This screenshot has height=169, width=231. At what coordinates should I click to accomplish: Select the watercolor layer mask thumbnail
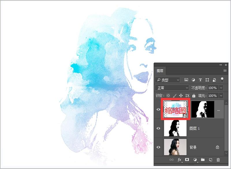[x=203, y=109]
